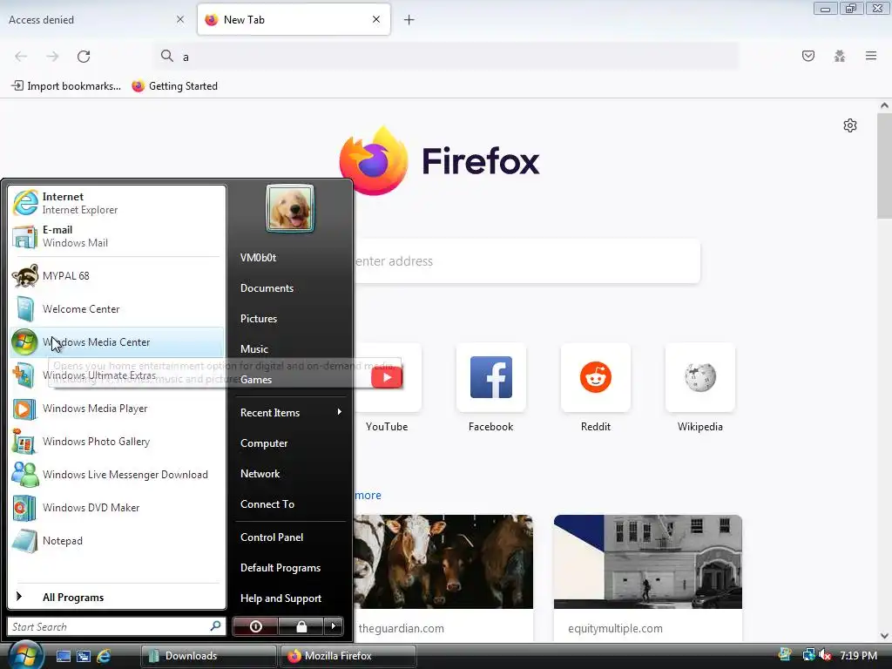Open Windows Ultimate Extras
The height and width of the screenshot is (669, 892).
(117, 375)
